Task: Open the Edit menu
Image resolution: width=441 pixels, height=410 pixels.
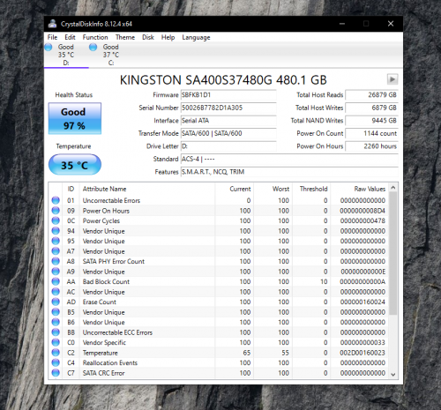Action: [x=70, y=37]
